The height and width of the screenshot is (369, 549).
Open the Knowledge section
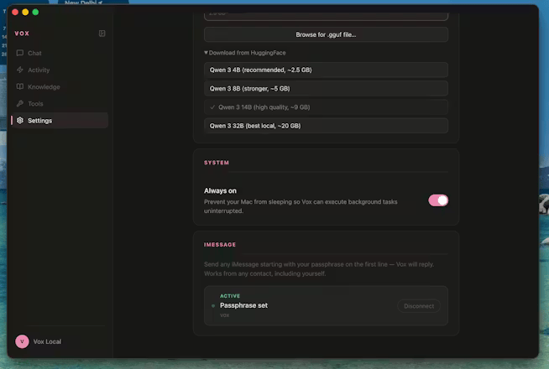tap(60, 86)
